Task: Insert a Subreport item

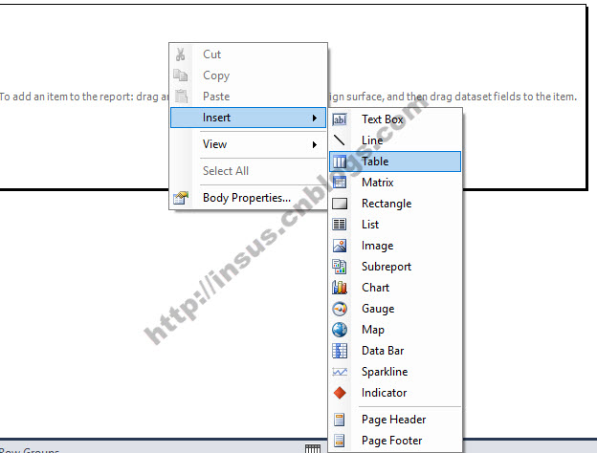Action: click(x=395, y=267)
